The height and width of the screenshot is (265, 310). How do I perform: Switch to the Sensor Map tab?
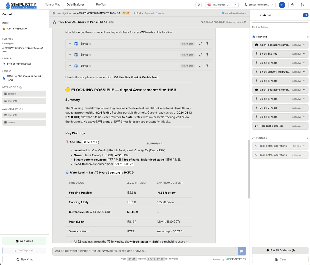[53, 4]
